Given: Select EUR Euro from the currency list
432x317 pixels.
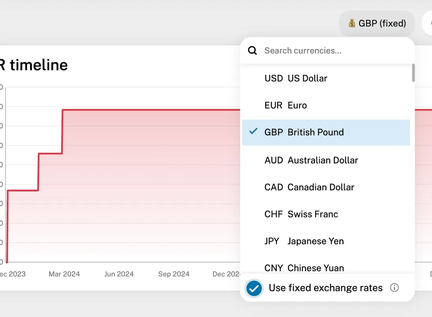Looking at the screenshot, I should 286,105.
